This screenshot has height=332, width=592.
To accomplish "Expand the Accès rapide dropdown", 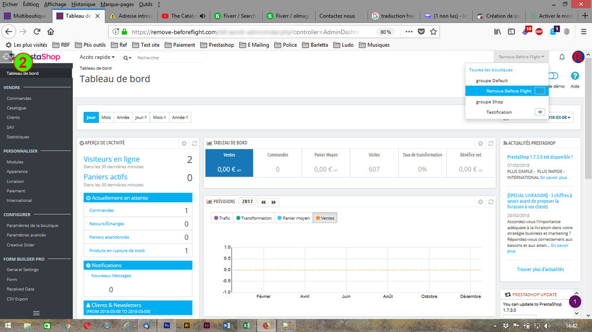I will (97, 57).
